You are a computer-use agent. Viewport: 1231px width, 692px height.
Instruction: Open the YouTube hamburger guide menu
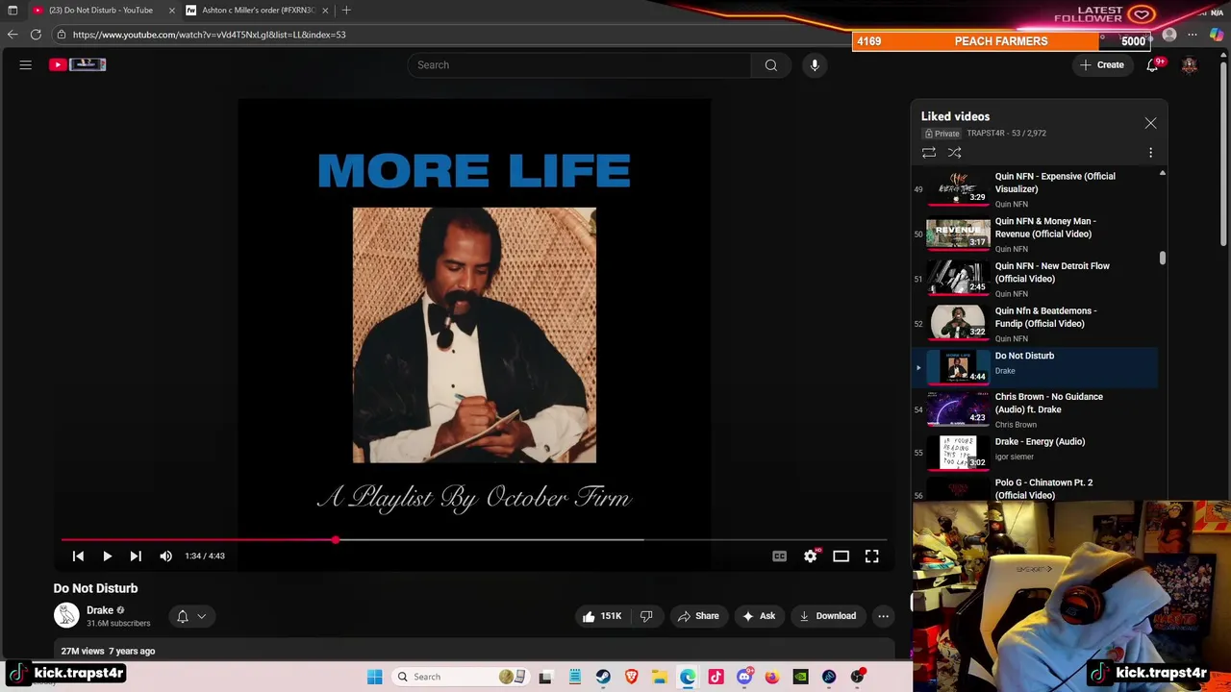tap(26, 64)
